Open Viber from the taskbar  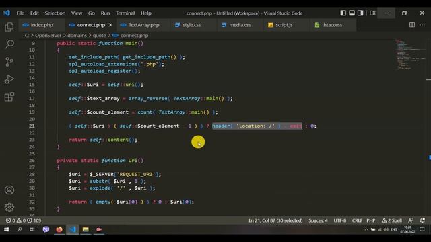tap(46, 229)
